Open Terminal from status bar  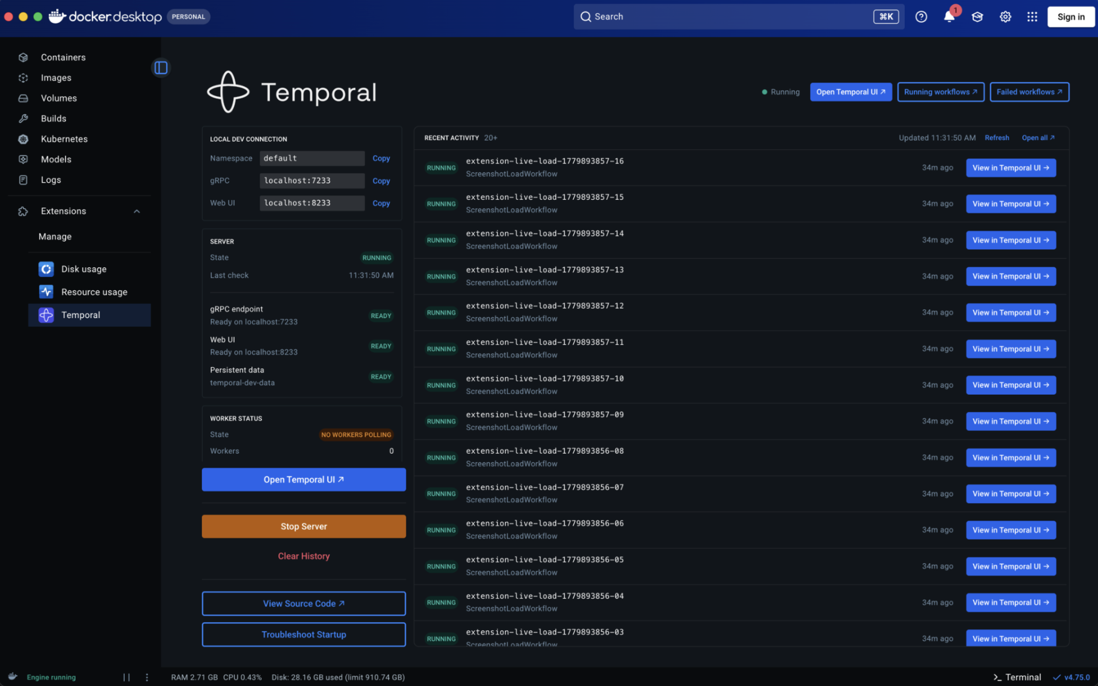(1017, 677)
